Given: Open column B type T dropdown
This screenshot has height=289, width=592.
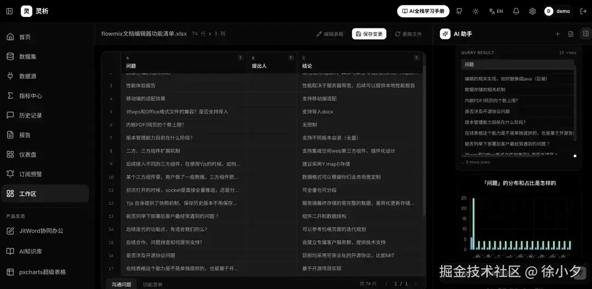Looking at the screenshot, I should [291, 57].
